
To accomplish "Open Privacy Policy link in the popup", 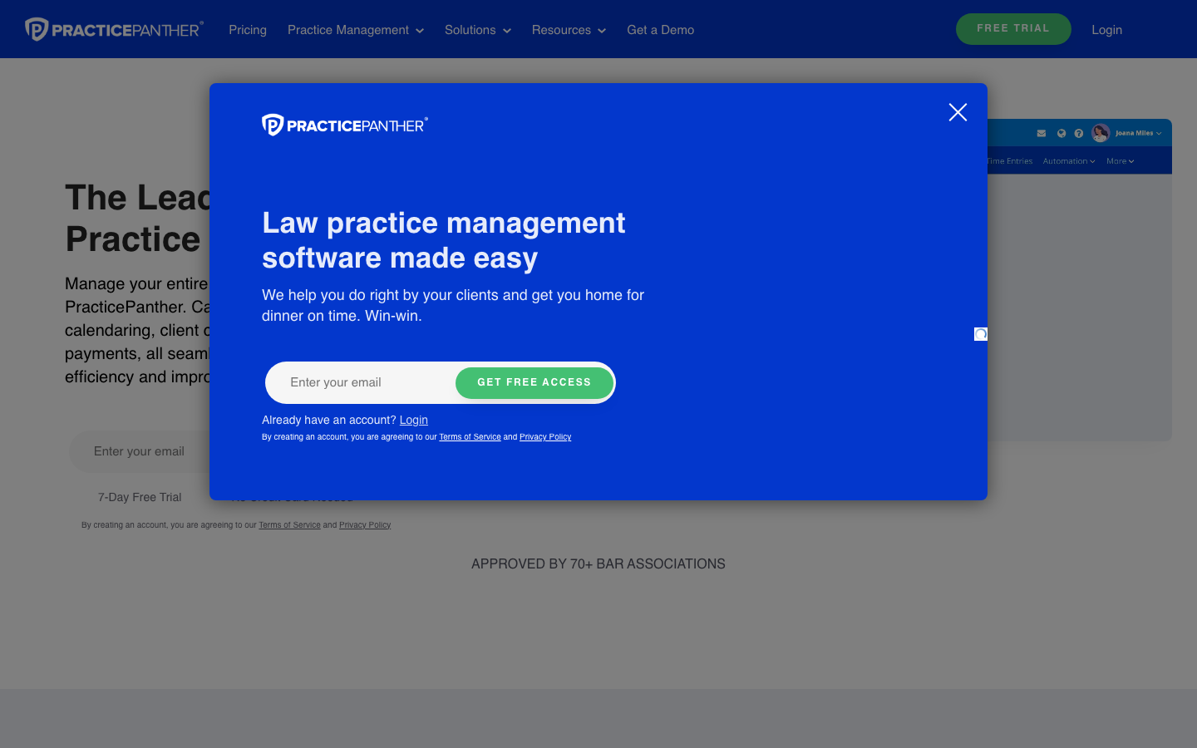I will coord(545,437).
